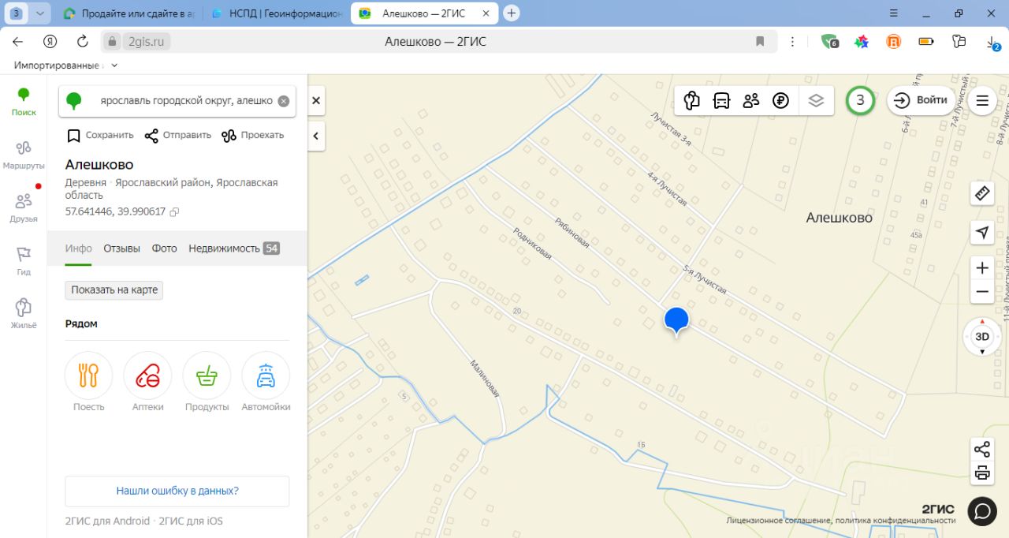This screenshot has height=538, width=1009.
Task: Open the page actions three-dot menu
Action: click(793, 42)
